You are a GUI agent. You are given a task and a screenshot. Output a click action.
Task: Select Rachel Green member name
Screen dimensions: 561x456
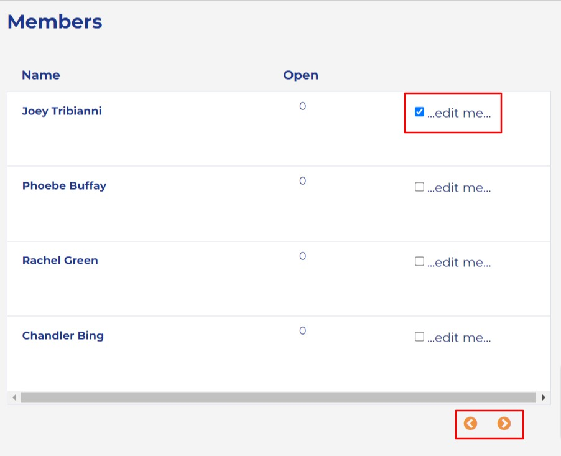pos(60,261)
